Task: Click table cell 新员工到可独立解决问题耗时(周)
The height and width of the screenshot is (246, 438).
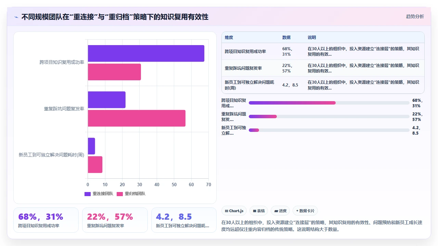Action: (x=250, y=85)
